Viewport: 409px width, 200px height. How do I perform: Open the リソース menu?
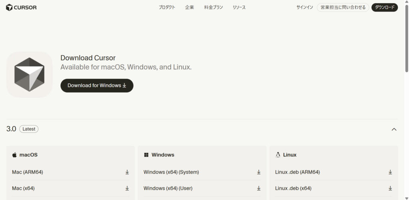pyautogui.click(x=239, y=7)
